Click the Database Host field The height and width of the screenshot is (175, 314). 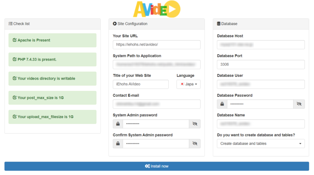click(x=261, y=44)
